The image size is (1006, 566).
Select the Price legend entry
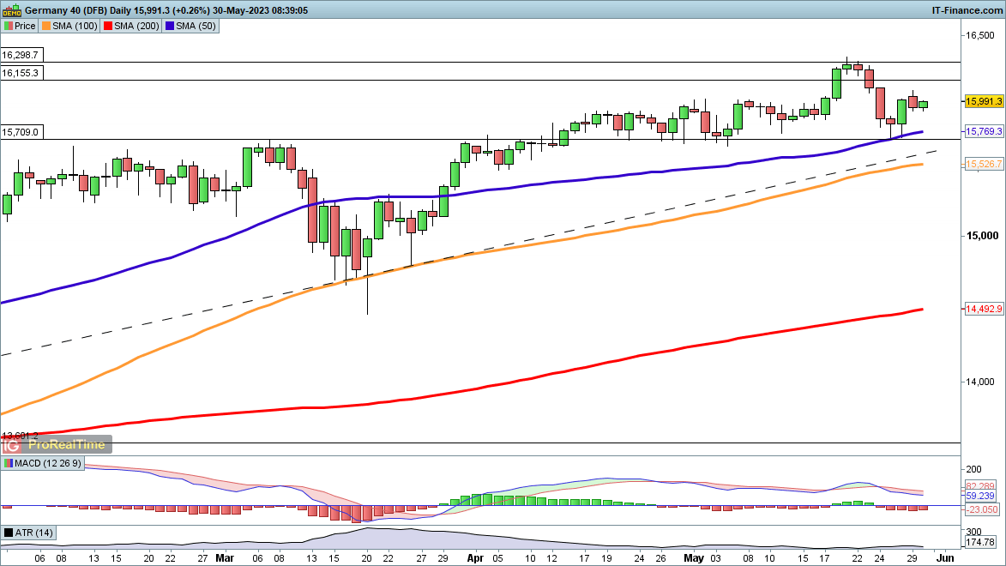point(20,26)
